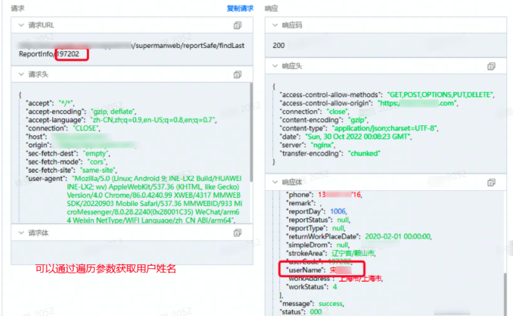Click the 复制请求 link
The image size is (513, 316).
pos(240,9)
